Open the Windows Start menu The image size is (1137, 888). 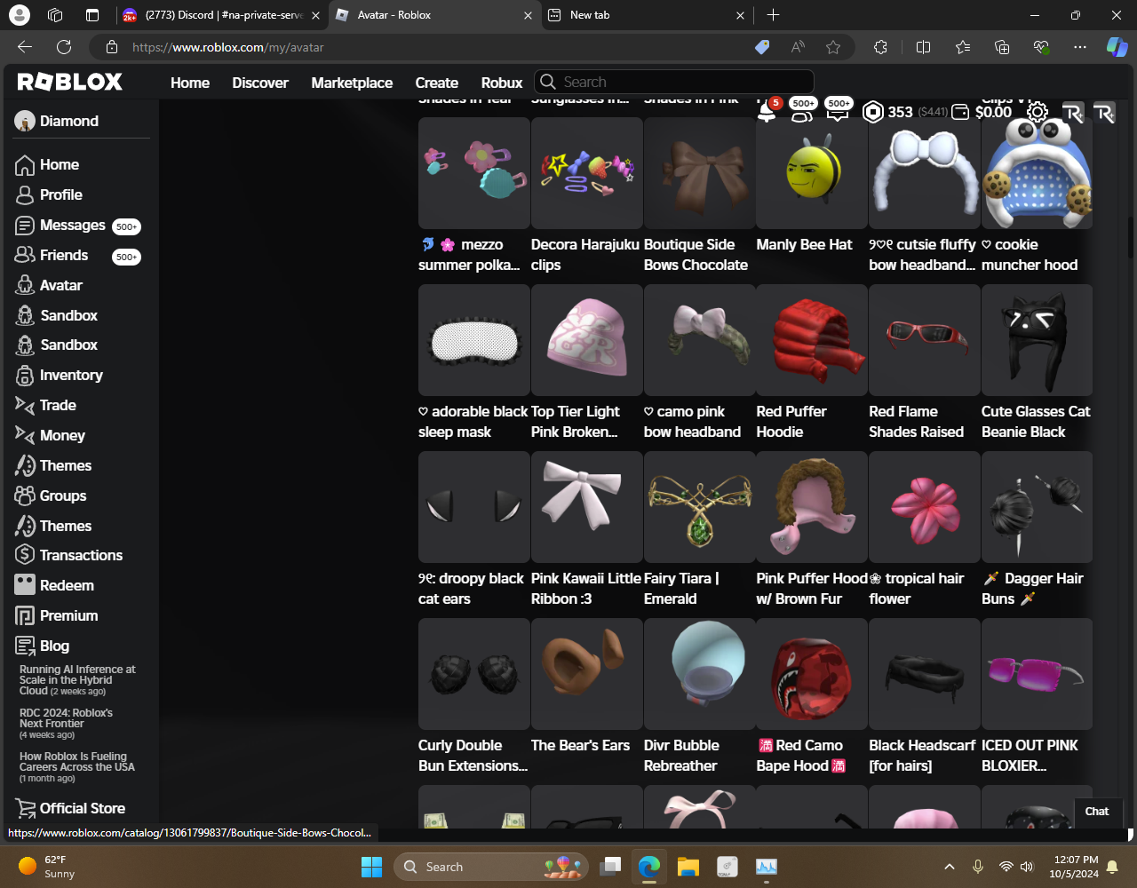pyautogui.click(x=371, y=867)
